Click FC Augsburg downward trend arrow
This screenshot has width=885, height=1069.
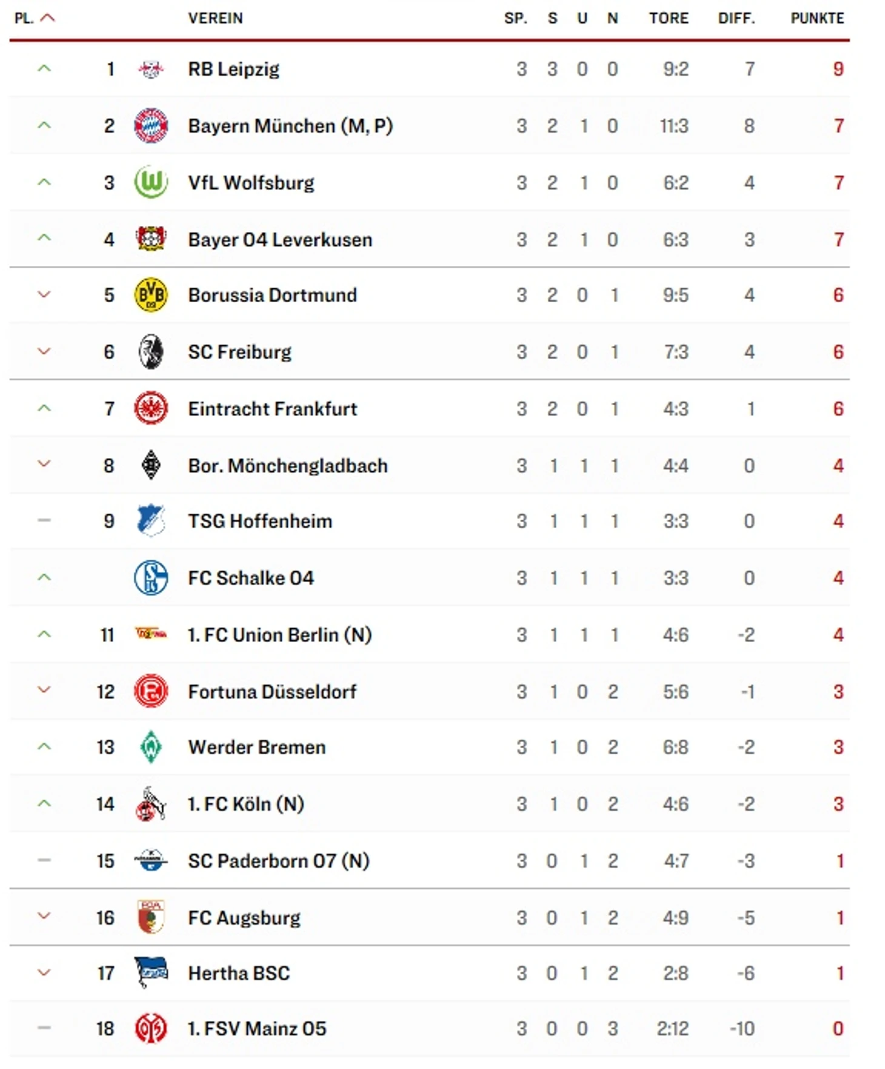coord(44,916)
